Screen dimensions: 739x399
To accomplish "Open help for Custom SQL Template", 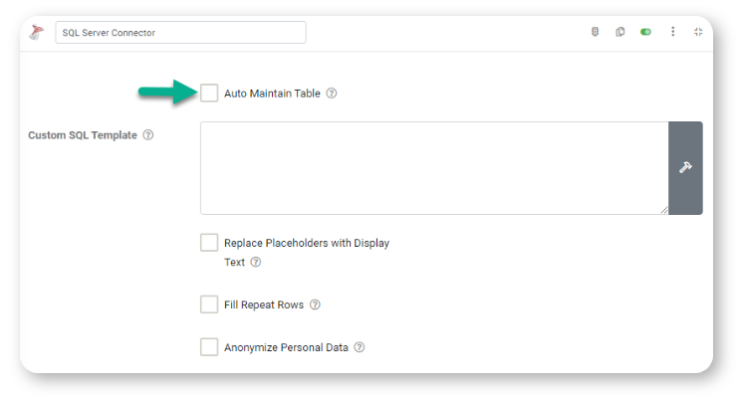I will [x=148, y=135].
